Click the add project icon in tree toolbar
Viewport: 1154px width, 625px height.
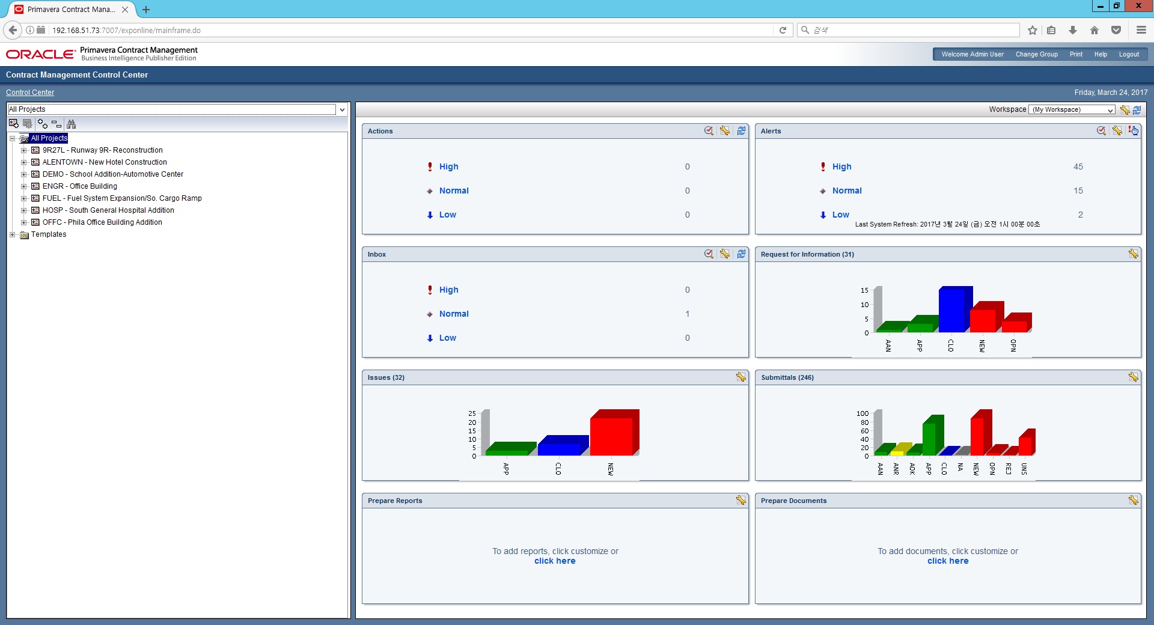coord(13,124)
